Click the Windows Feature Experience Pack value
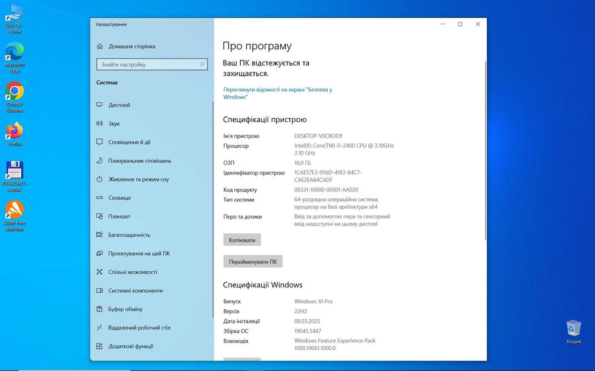This screenshot has height=371, width=595. point(334,344)
